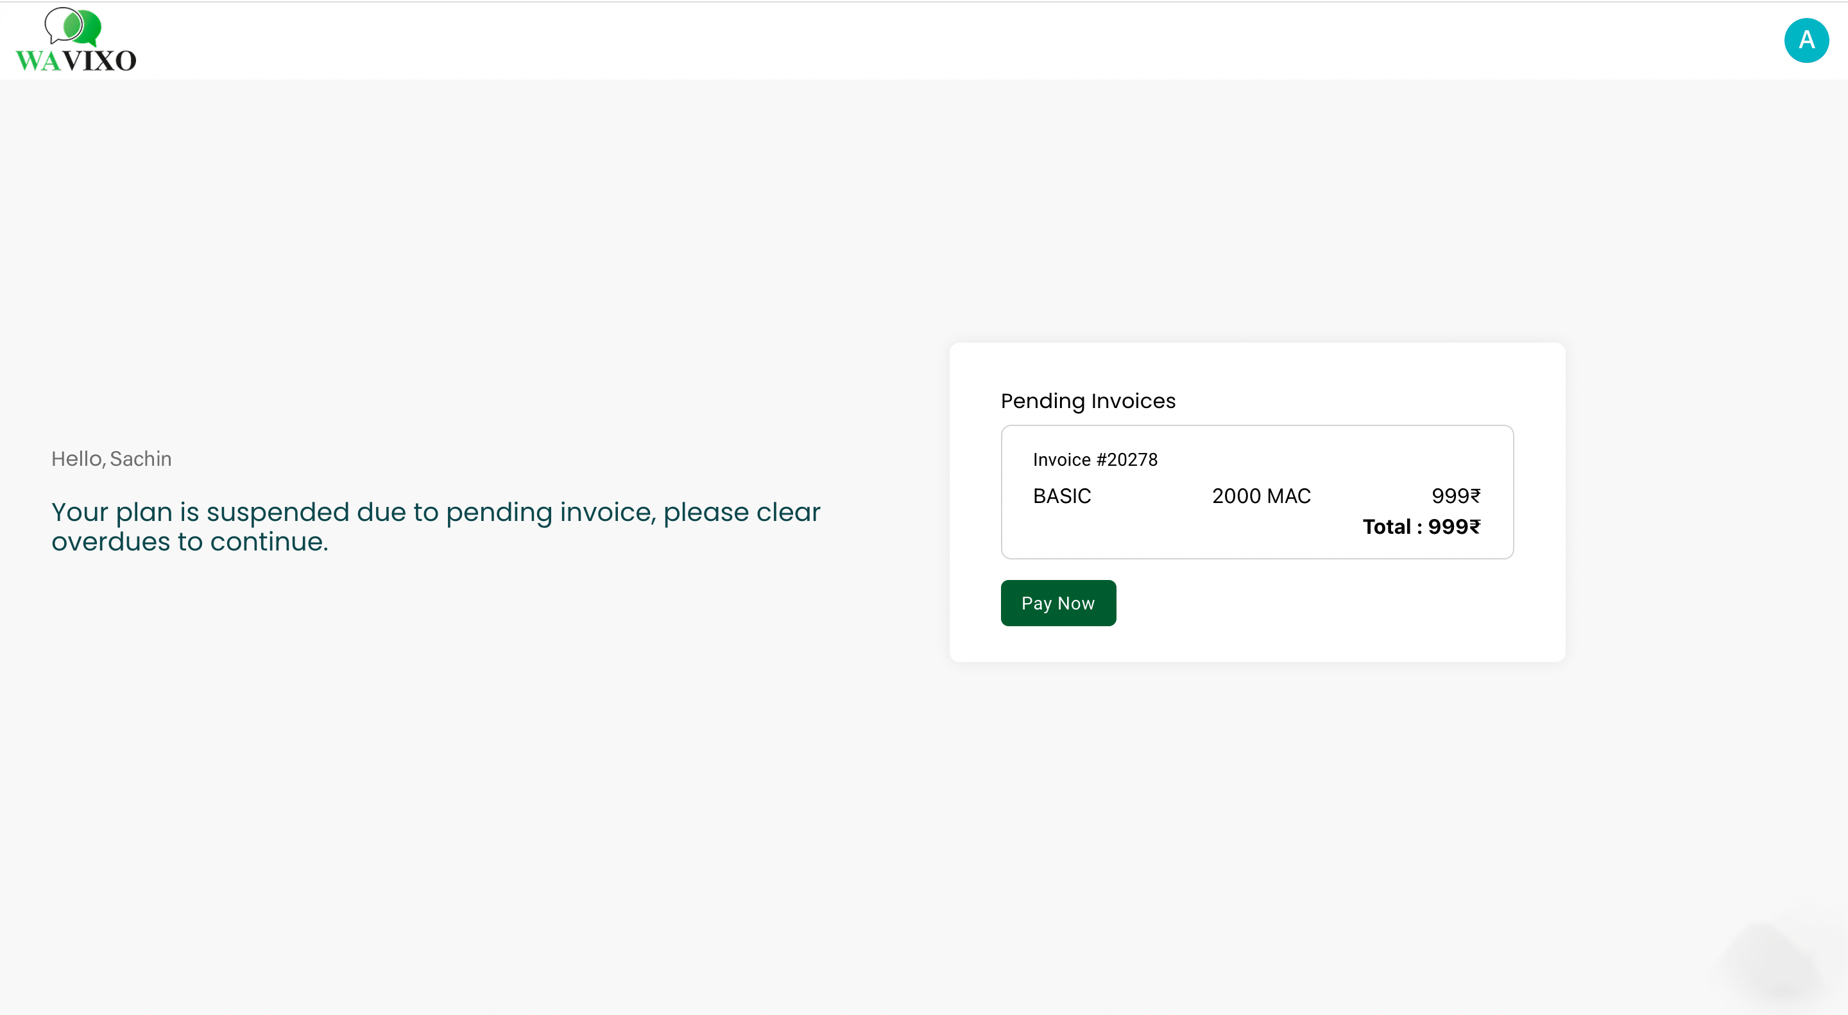The height and width of the screenshot is (1015, 1848).
Task: Click 'overdues to continue' text line
Action: [189, 542]
